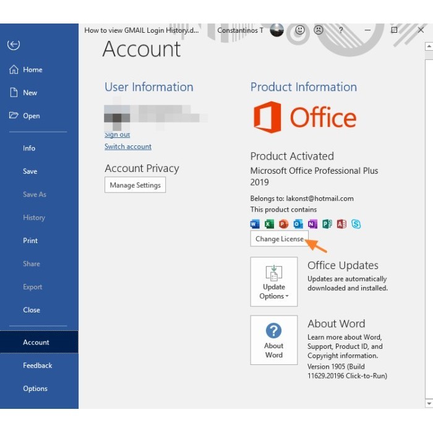This screenshot has width=433, height=433.
Task: Click the Access app icon
Action: pos(341,224)
